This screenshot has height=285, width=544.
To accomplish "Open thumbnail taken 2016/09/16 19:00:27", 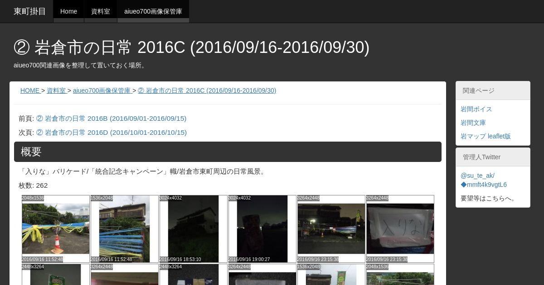I will (x=262, y=229).
